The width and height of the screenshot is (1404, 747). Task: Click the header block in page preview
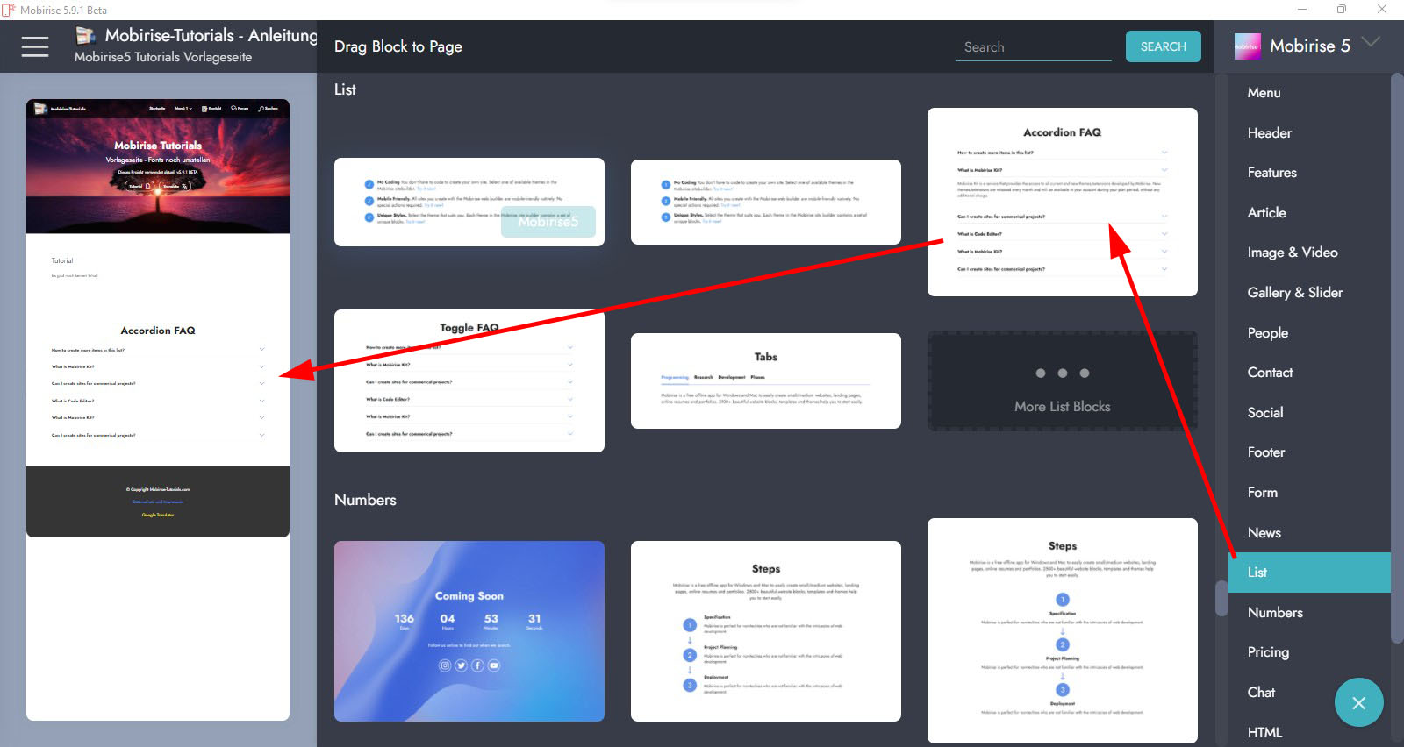pyautogui.click(x=158, y=167)
